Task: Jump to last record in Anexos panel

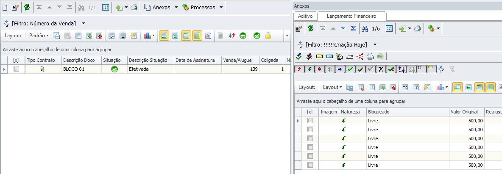Action: point(353,28)
